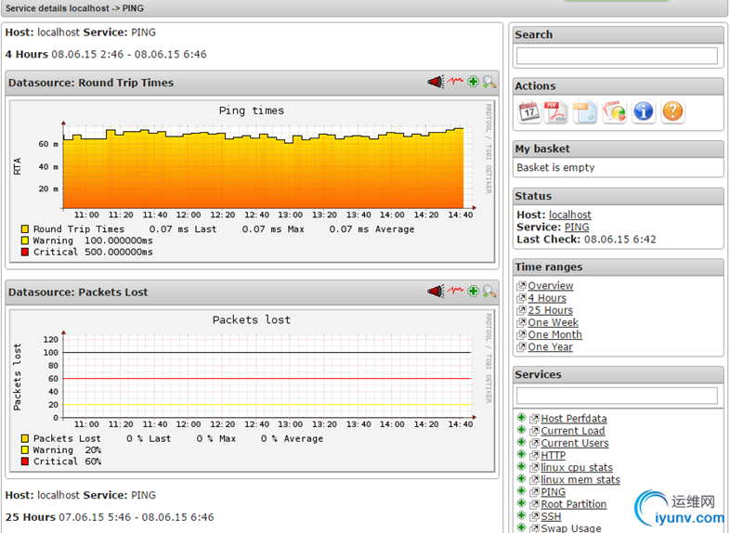The image size is (730, 533).
Task: Open the Overview time range
Action: click(551, 285)
